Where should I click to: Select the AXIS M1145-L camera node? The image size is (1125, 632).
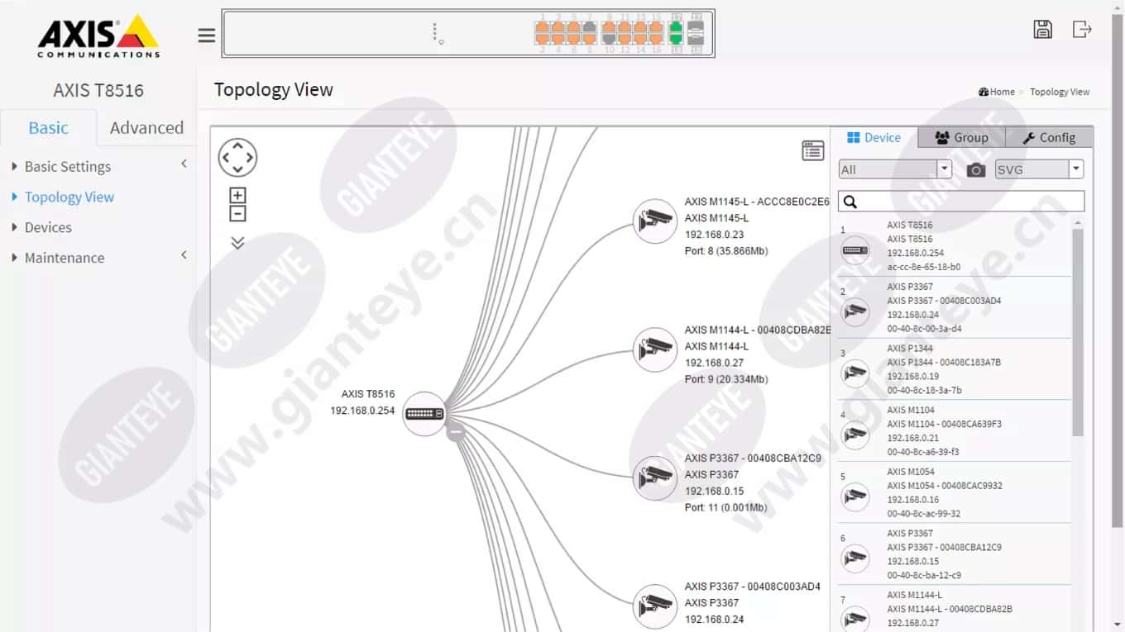coord(655,221)
